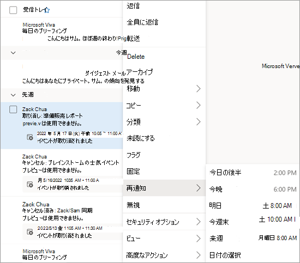
Task: Select フラグ menu entry
Action: [164, 155]
